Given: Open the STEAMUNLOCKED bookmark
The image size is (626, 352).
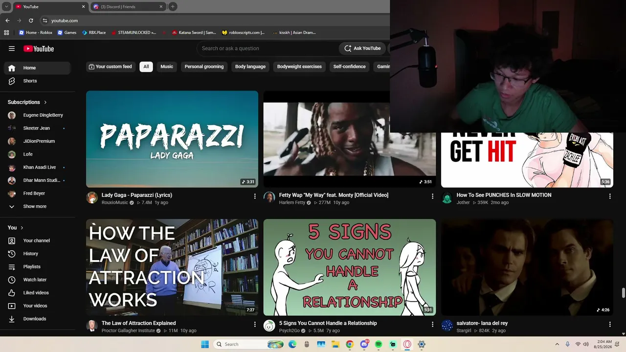Looking at the screenshot, I should pos(134,33).
